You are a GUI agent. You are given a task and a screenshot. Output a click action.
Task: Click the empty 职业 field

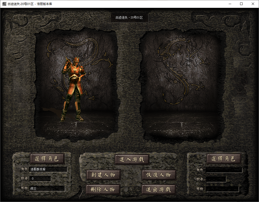(x=216, y=179)
